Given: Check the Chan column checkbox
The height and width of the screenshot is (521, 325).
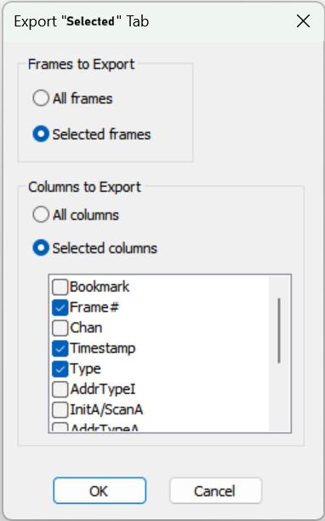Looking at the screenshot, I should (x=60, y=328).
